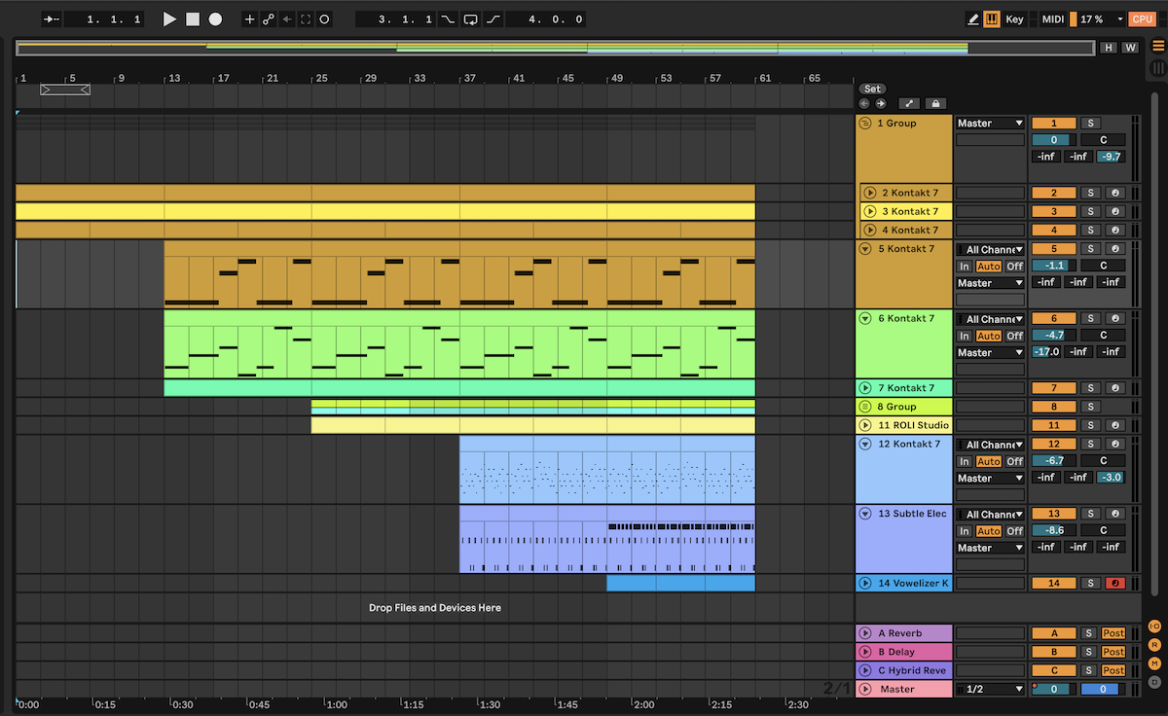
Task: Jump to Previous Locator arrow
Action: tap(864, 103)
